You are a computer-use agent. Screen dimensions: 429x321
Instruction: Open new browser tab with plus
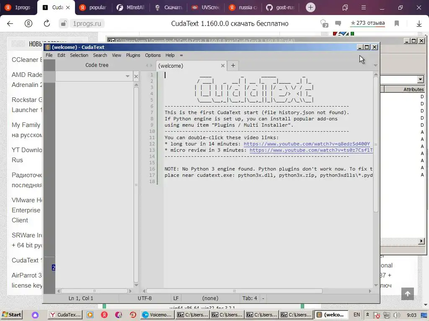tap(310, 8)
